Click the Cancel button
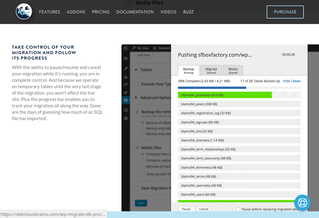The width and height of the screenshot is (319, 218). pyautogui.click(x=204, y=209)
